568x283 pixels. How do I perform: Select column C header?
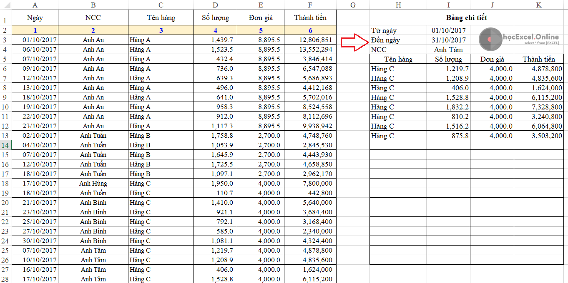click(x=161, y=5)
